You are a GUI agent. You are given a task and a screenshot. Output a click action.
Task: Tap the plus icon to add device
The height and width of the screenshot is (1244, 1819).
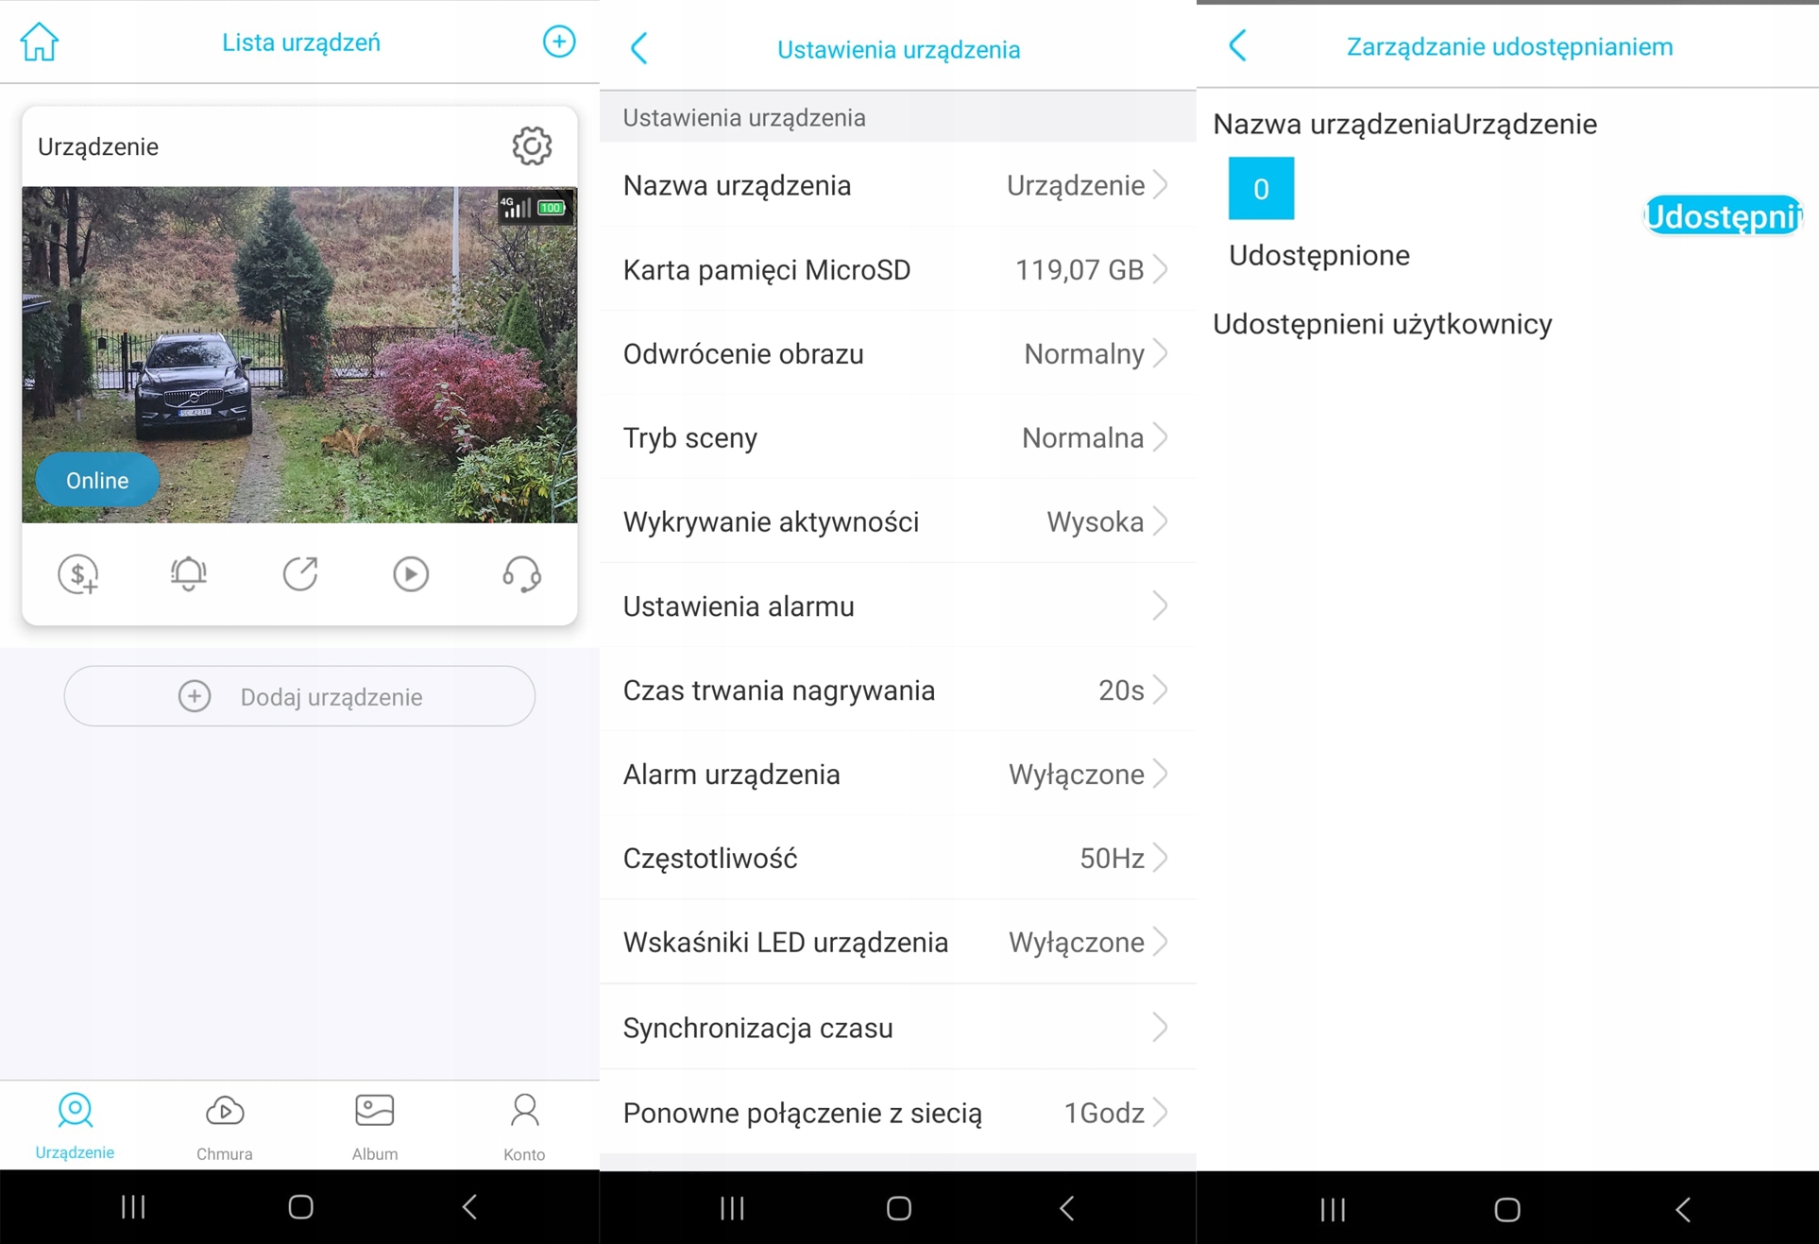coord(558,42)
